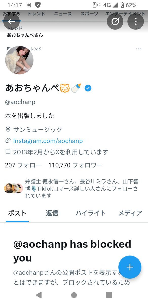
Task: Tap the circular Grok slash icon
Action: (115, 22)
